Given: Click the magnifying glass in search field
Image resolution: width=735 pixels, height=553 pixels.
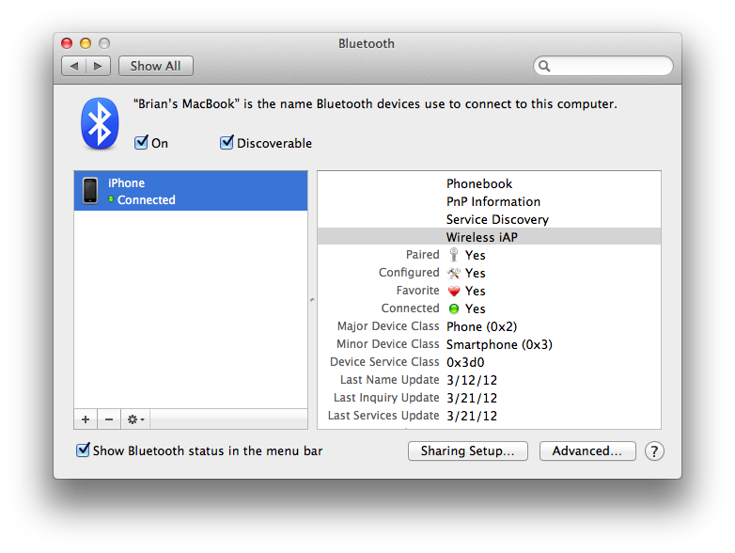Looking at the screenshot, I should tap(545, 67).
